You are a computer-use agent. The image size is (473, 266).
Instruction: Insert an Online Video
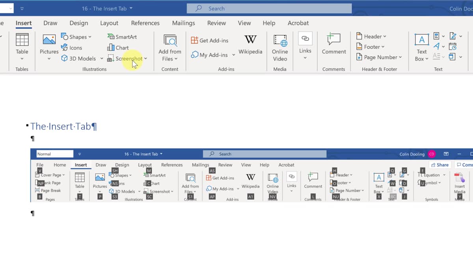click(280, 47)
